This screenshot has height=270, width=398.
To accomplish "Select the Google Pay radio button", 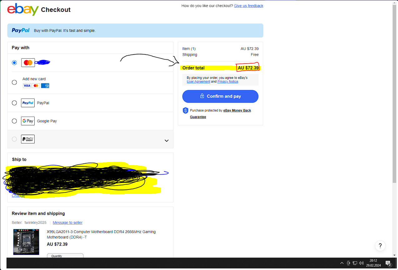I will 14,121.
